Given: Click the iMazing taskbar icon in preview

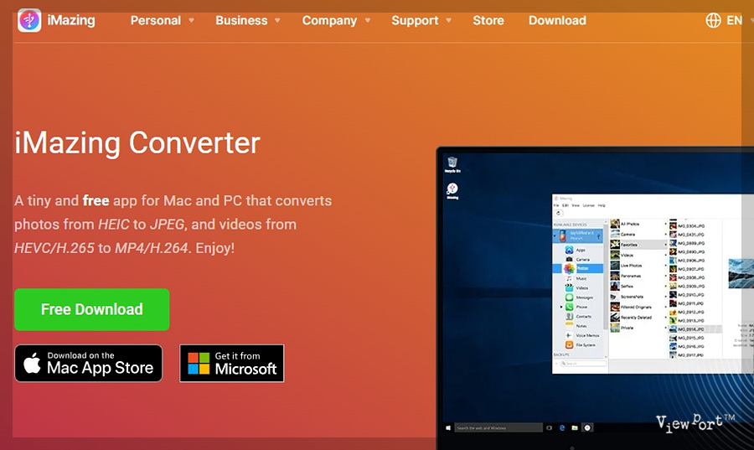Looking at the screenshot, I should 587,428.
